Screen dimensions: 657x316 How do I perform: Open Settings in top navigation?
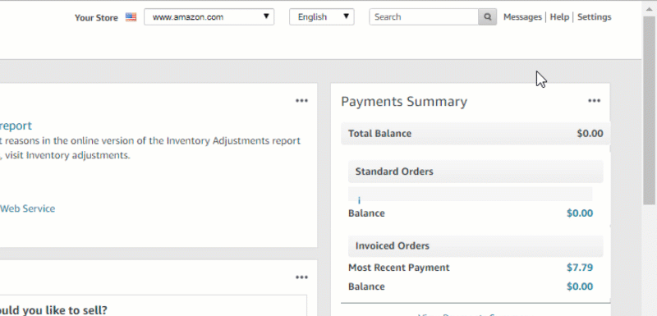point(594,17)
